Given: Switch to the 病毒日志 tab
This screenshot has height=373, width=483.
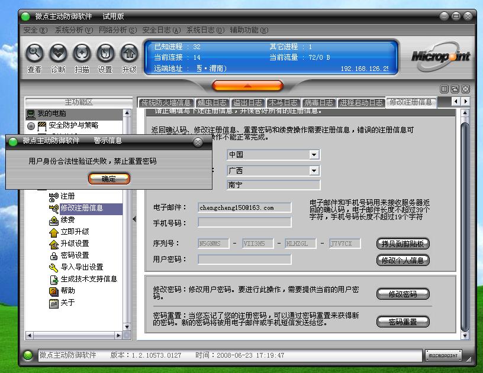Looking at the screenshot, I should 318,103.
